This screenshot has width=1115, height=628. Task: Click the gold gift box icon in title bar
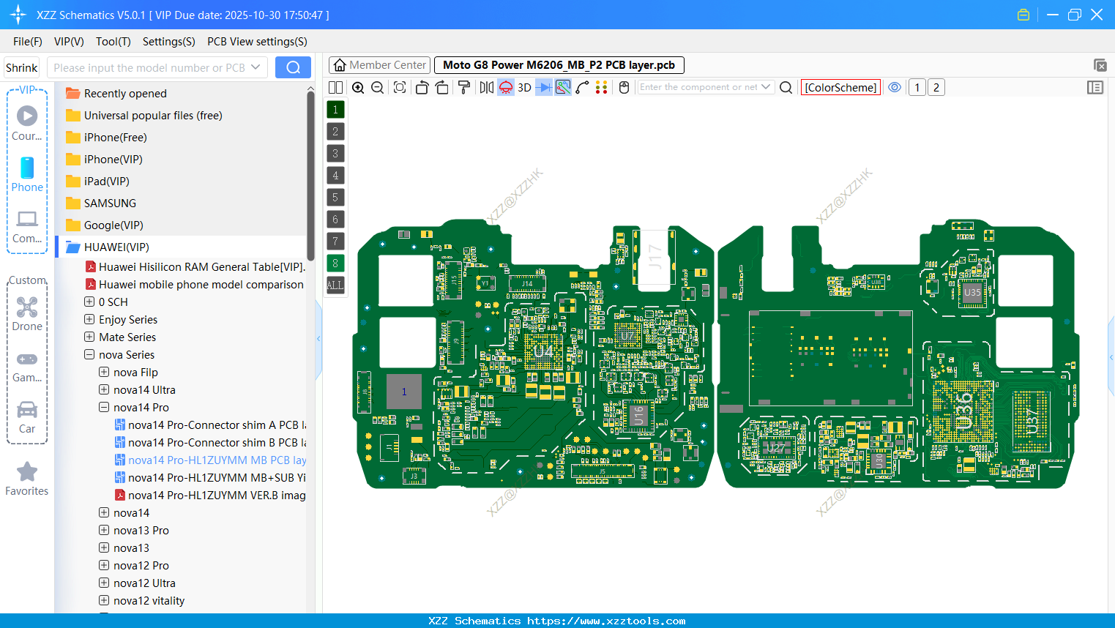tap(1023, 15)
